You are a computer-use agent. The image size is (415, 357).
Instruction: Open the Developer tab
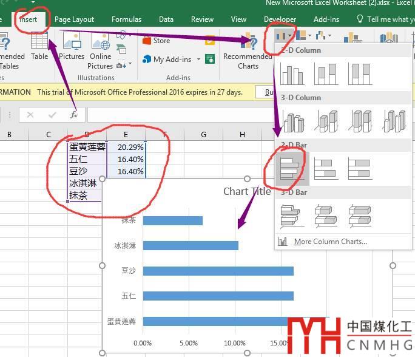(280, 19)
